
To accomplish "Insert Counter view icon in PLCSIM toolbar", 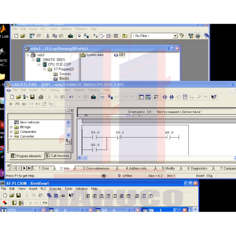I will coord(114,196).
